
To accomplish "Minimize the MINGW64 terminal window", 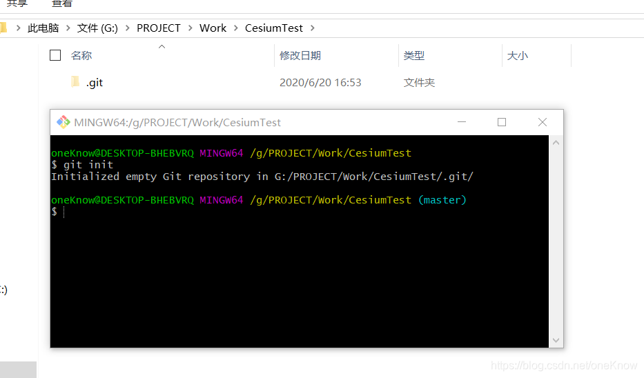I will (x=462, y=122).
